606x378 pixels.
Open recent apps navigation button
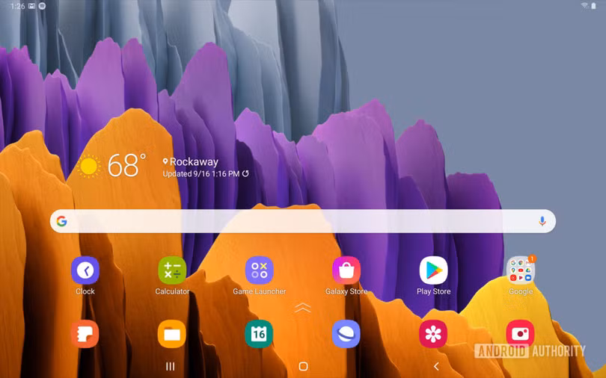pyautogui.click(x=170, y=367)
